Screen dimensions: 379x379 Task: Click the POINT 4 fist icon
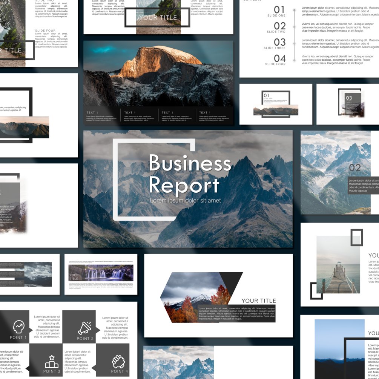click(x=119, y=362)
